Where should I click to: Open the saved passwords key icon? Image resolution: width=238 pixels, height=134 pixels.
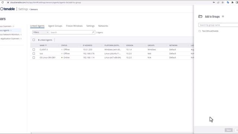214,3
